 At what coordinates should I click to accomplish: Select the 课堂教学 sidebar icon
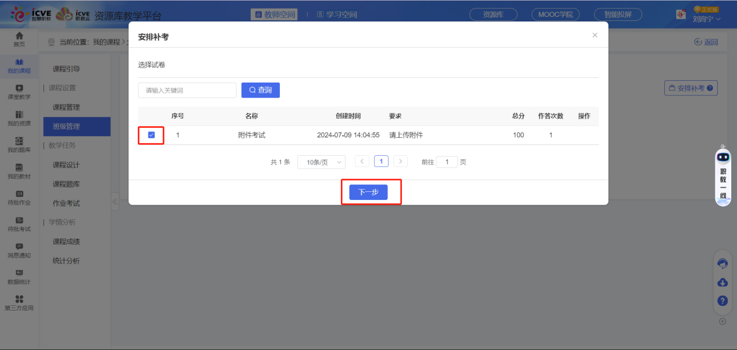click(19, 91)
